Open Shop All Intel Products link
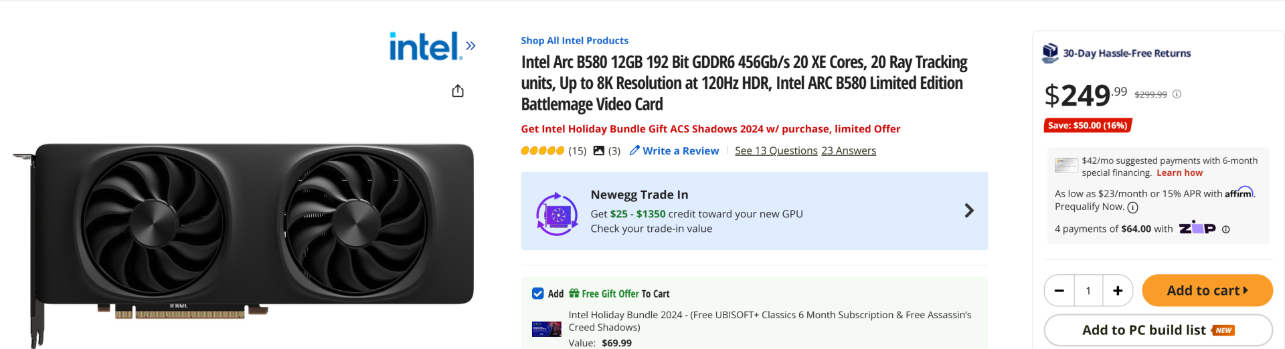The height and width of the screenshot is (349, 1285). 574,41
